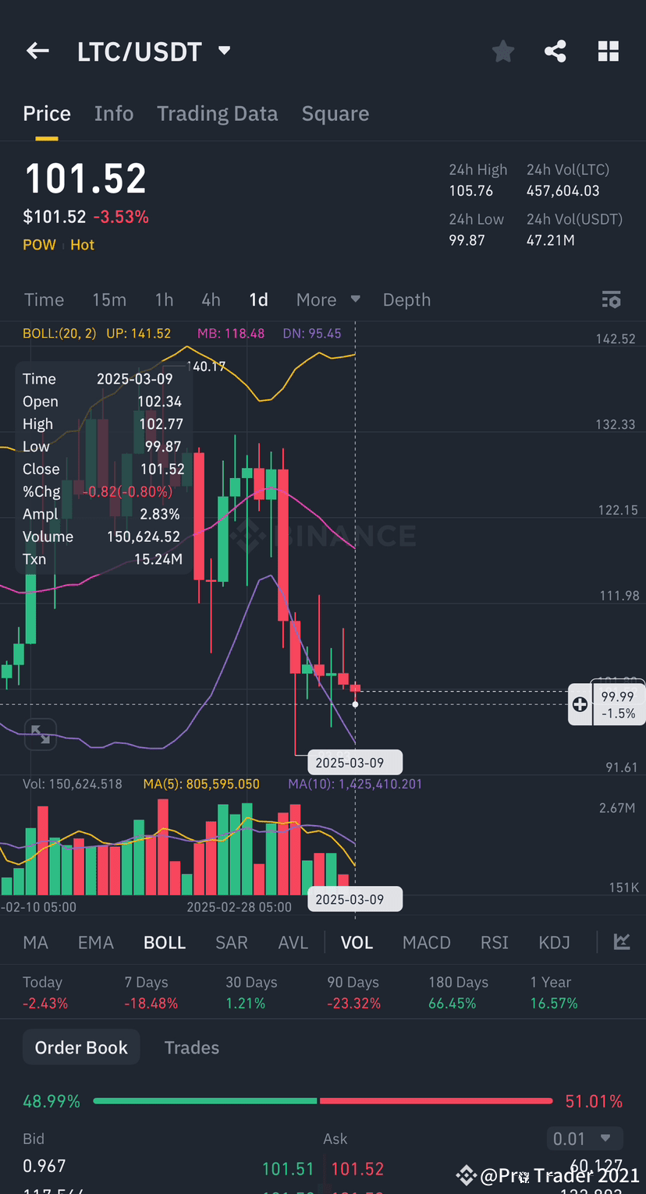
Task: Share the LTC/USDT chart
Action: click(555, 50)
